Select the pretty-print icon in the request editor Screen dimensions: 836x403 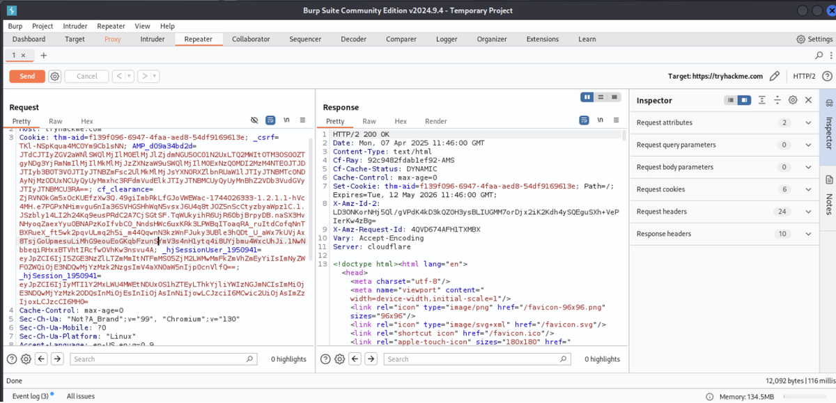click(270, 120)
